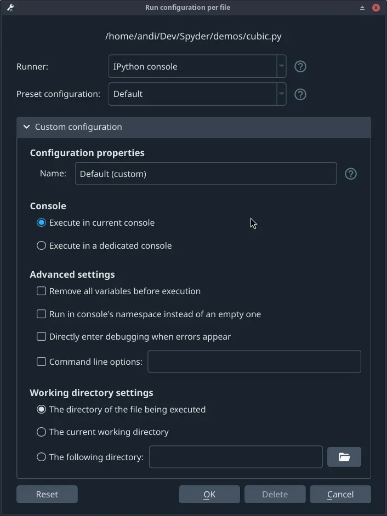Select 'Execute in a dedicated console'
Screen dimensions: 387x516
pos(41,245)
